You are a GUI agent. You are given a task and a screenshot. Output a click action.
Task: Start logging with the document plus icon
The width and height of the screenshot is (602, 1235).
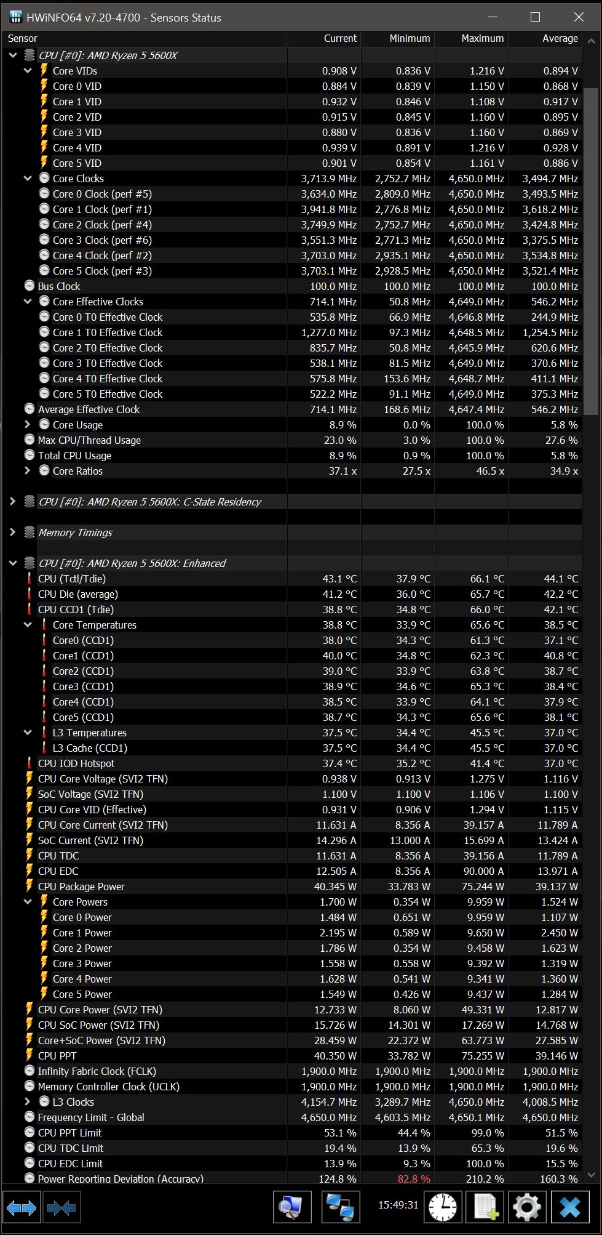click(x=486, y=1207)
